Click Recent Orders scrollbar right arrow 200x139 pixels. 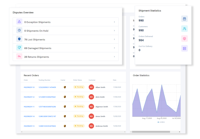coord(125,132)
